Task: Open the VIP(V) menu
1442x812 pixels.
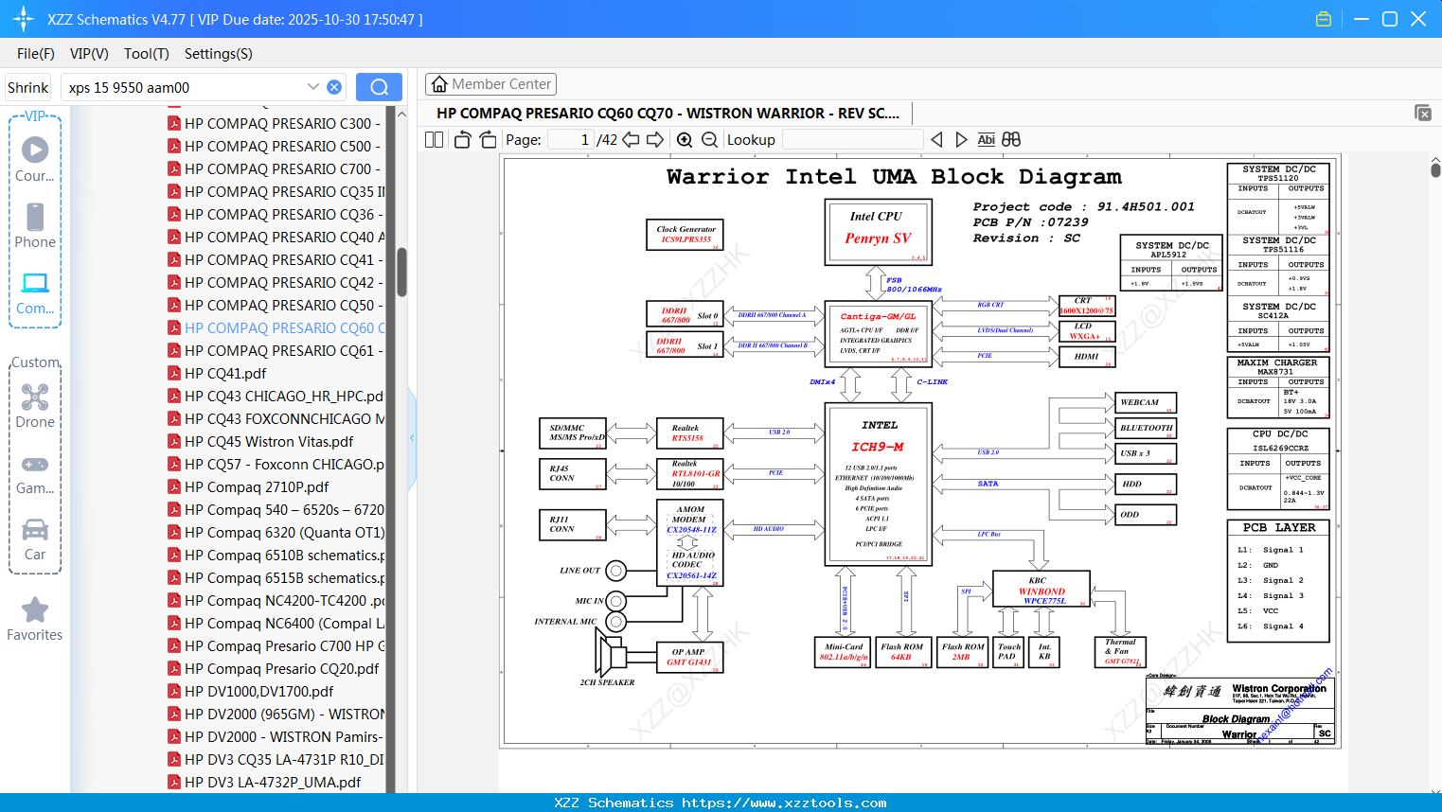Action: click(89, 54)
